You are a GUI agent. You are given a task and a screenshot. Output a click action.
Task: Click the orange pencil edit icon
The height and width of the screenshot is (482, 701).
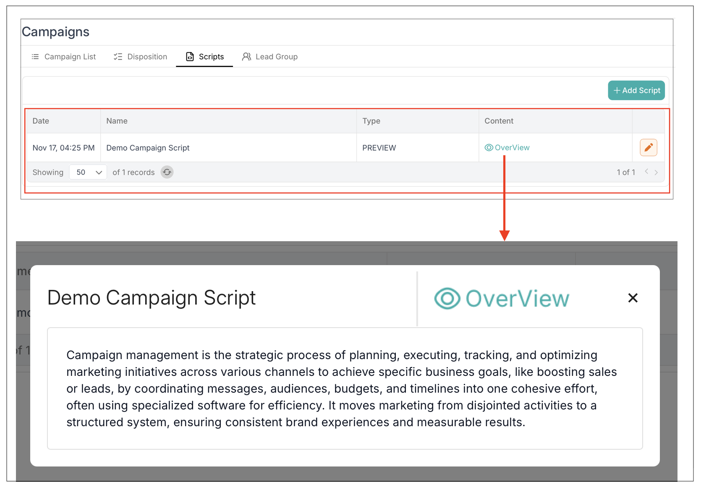648,148
